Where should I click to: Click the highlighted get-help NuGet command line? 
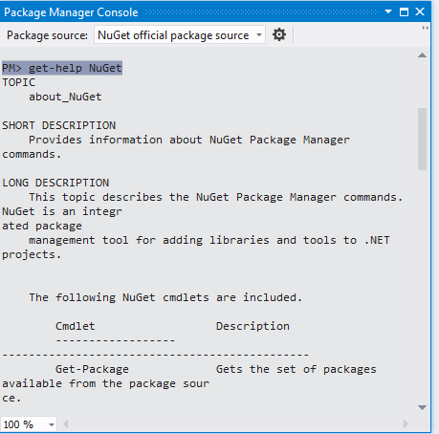(62, 68)
